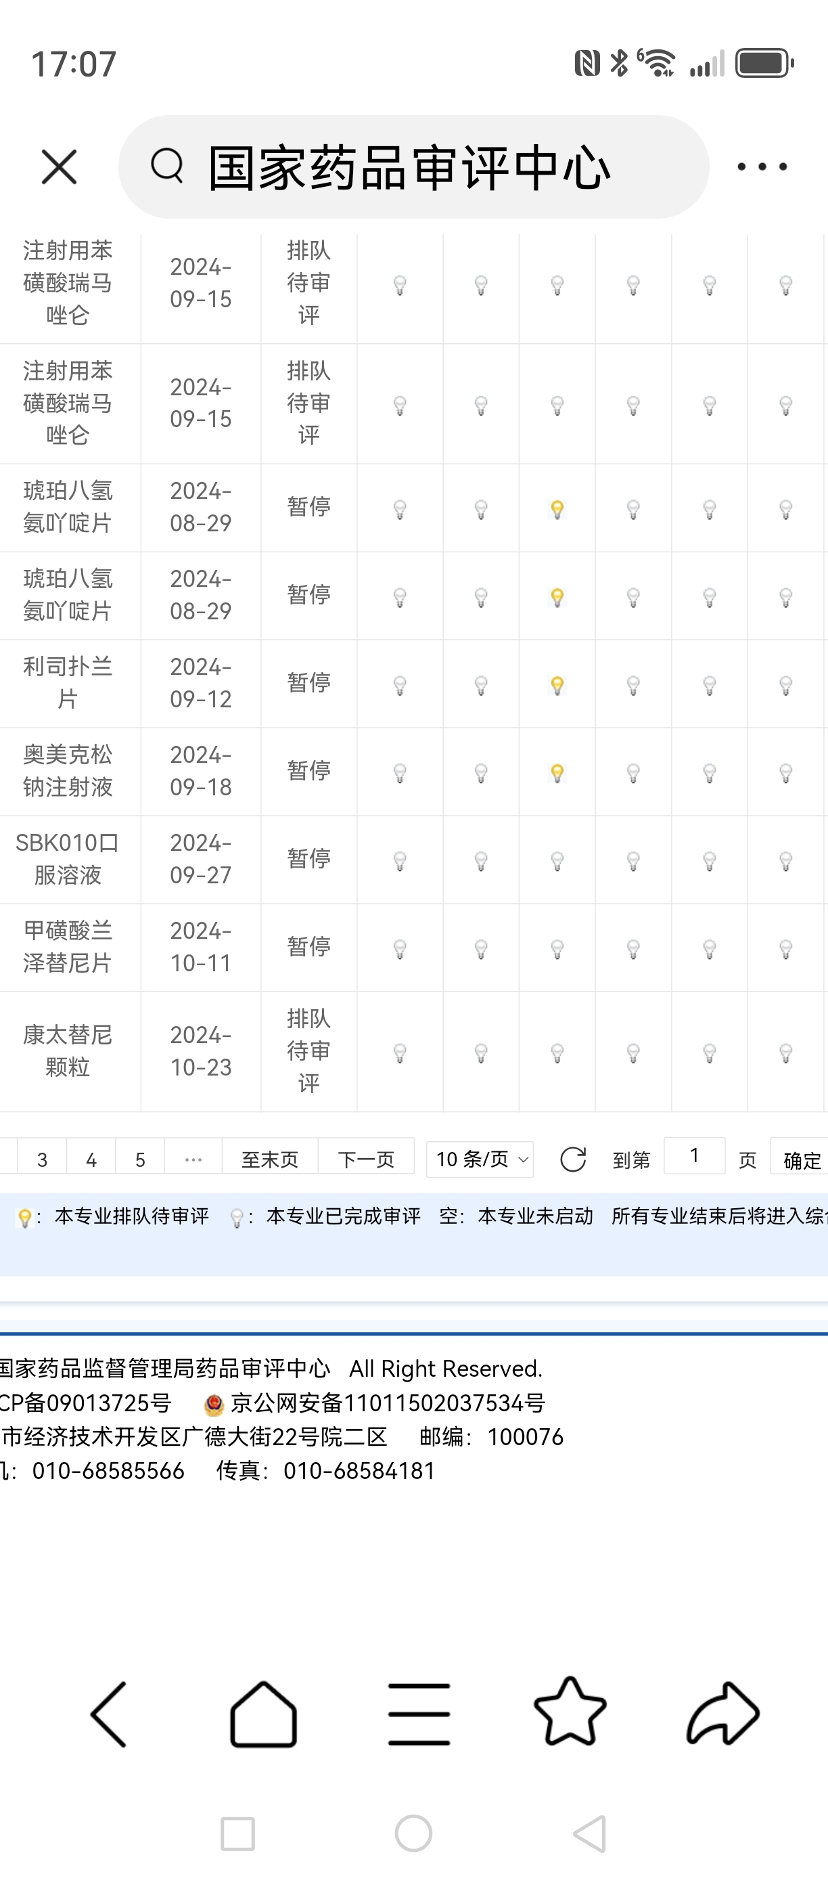The height and width of the screenshot is (1879, 828).
Task: Click yellow bulb in 利司扑兰片 row
Action: click(x=557, y=685)
